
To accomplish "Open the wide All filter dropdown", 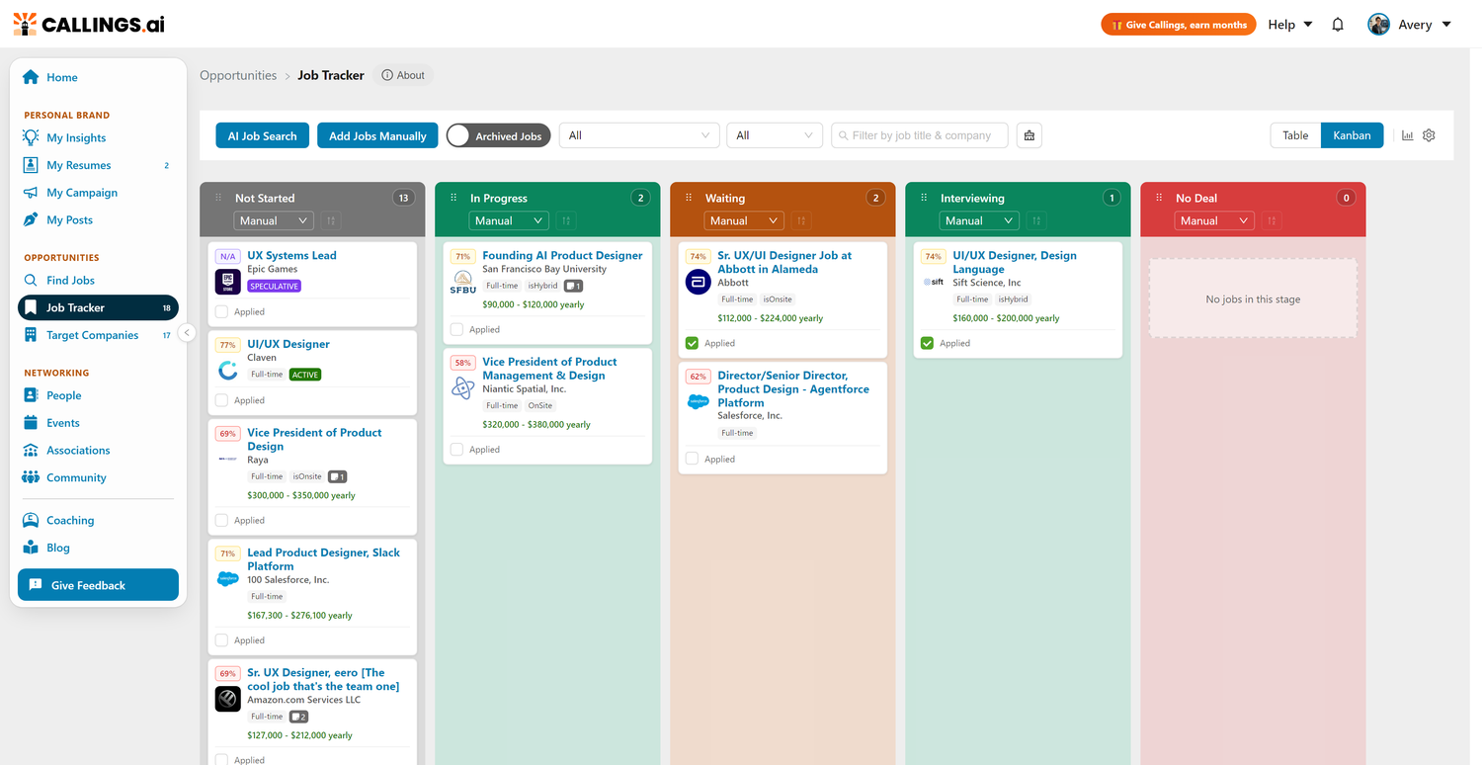I will (639, 135).
